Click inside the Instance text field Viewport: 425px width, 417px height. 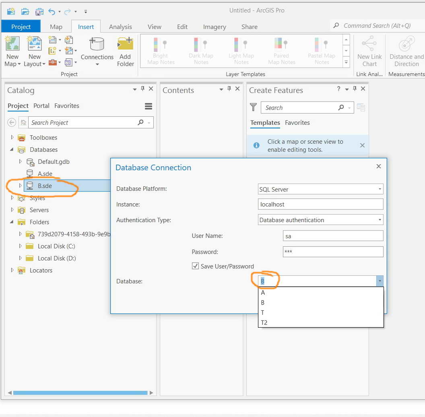pos(320,204)
